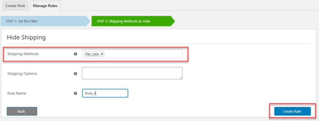Viewport: 319px width, 121px height.
Task: Switch to the Create Rule tab
Action: coord(15,6)
